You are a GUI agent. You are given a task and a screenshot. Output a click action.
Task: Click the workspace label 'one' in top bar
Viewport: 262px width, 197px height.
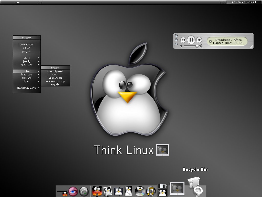18,3
